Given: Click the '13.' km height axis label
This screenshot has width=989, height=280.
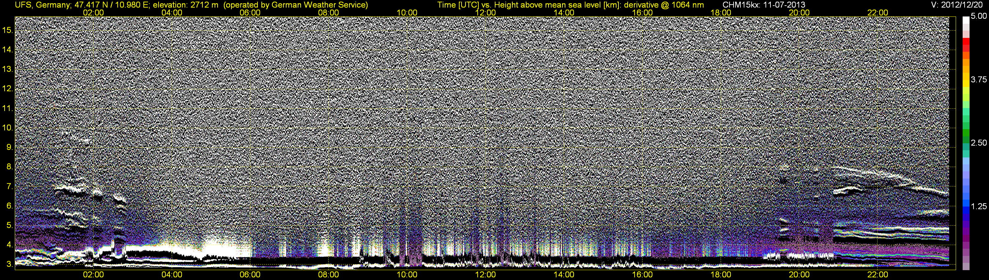Looking at the screenshot, I should [x=8, y=69].
